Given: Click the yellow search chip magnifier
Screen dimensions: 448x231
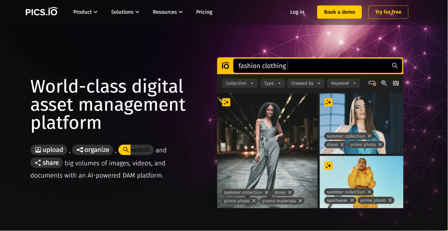Looking at the screenshot, I should coord(126,150).
